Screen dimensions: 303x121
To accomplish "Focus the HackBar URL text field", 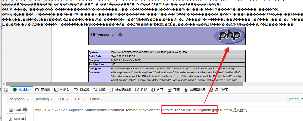I will click(168, 113).
